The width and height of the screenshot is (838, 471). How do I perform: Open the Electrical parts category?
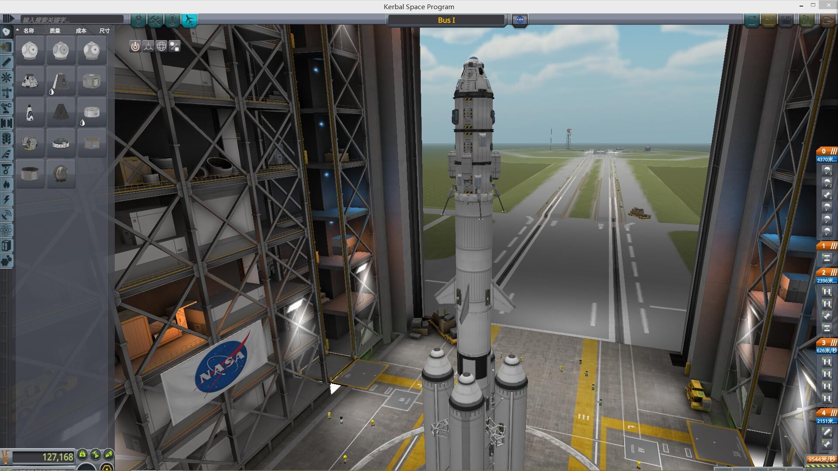(x=6, y=200)
